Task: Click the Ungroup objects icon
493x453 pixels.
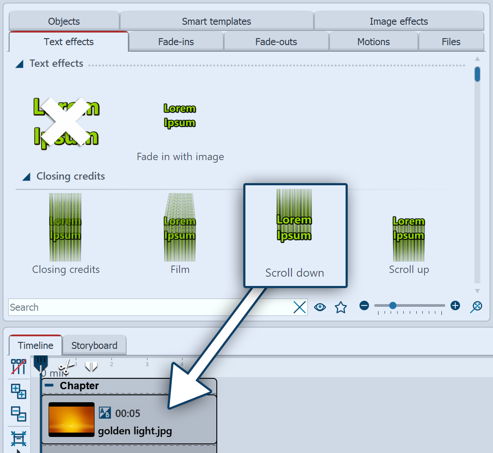Action: coord(19,414)
